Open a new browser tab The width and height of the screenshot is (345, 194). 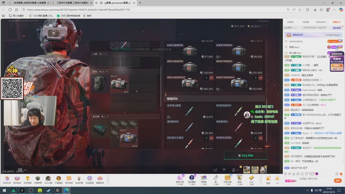(140, 3)
